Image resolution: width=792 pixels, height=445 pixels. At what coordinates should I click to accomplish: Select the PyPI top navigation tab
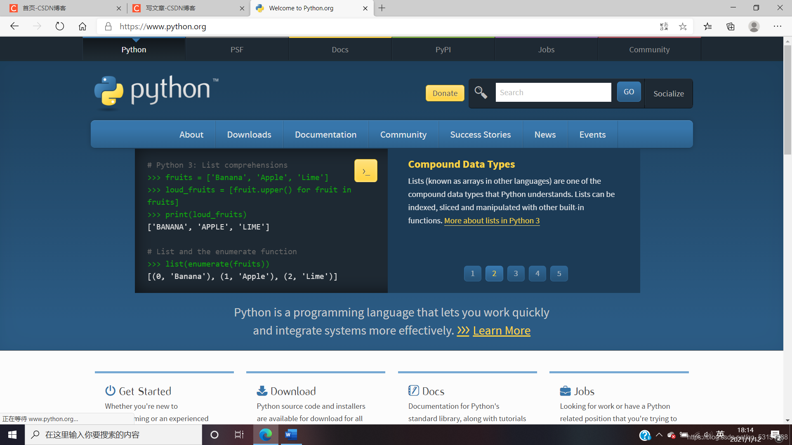pyautogui.click(x=443, y=49)
